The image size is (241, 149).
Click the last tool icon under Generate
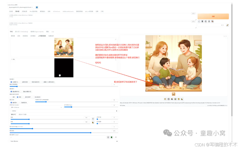tap(212, 21)
